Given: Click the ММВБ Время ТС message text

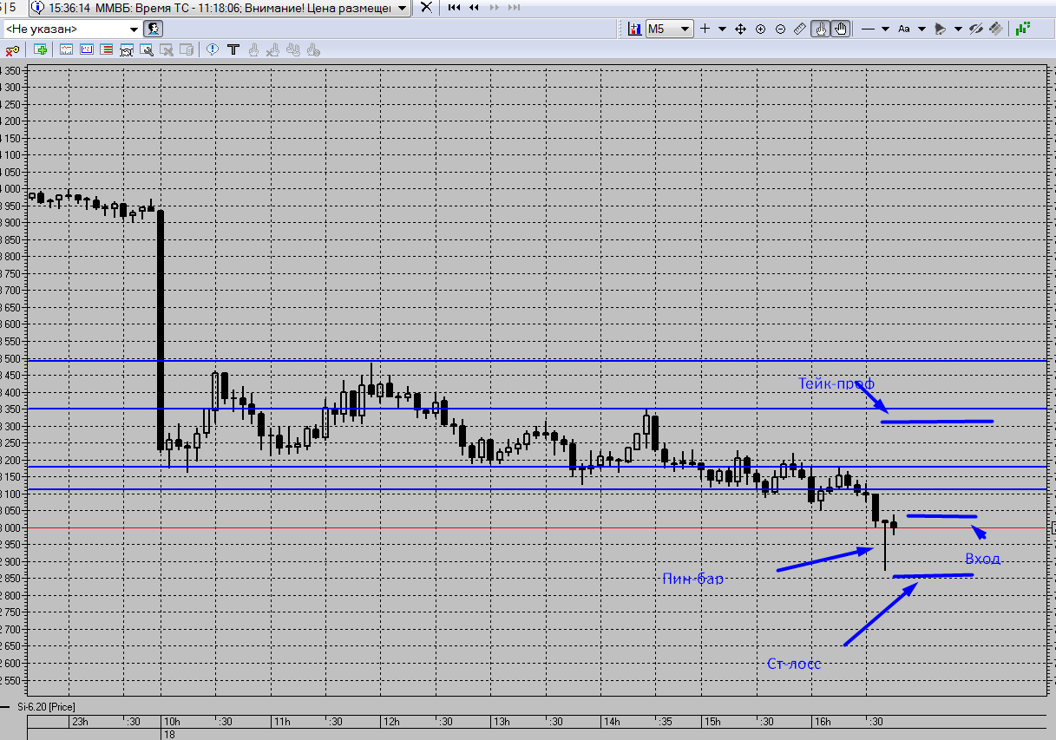Looking at the screenshot, I should tap(222, 7).
